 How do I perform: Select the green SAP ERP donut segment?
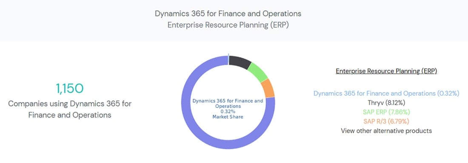pos(258,73)
